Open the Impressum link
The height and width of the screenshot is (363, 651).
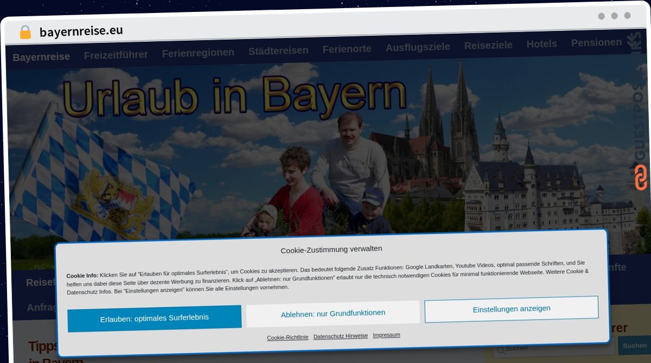386,335
